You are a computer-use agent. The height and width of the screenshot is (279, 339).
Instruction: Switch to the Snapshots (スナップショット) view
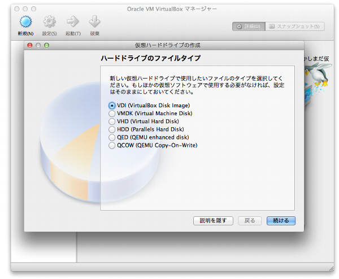tap(295, 27)
